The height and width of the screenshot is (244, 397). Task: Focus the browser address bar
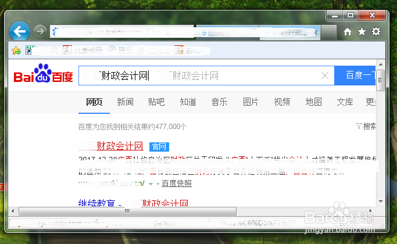pyautogui.click(x=123, y=32)
